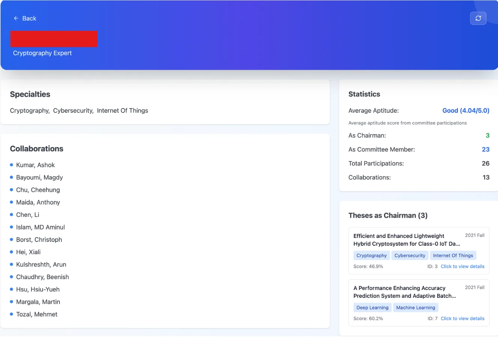Open details for thesis ID 3

coord(462,266)
